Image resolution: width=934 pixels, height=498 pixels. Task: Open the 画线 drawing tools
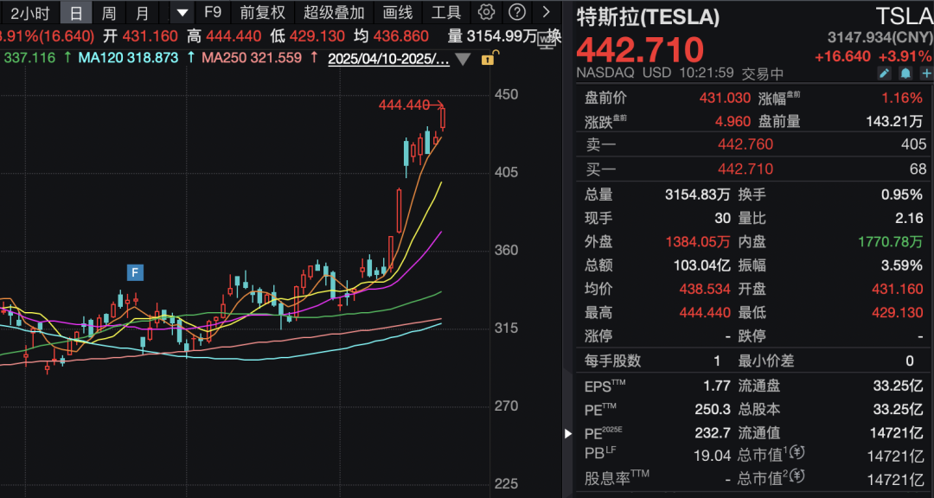click(398, 12)
